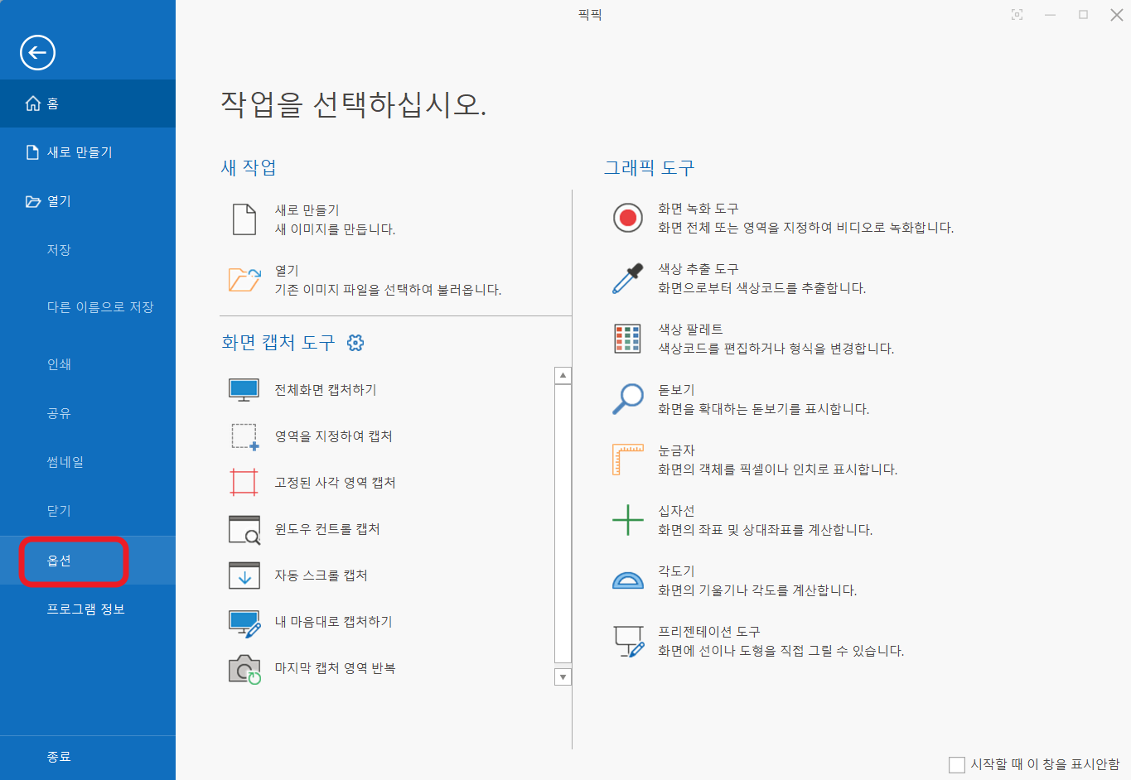1131x780 pixels.
Task: Open screen capture settings gear
Action: pos(355,341)
